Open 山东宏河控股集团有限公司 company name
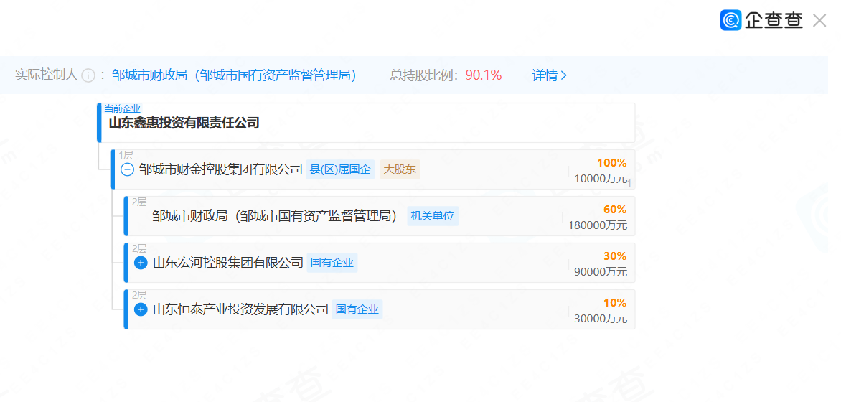Screen dimensions: 841x402 (x=228, y=263)
